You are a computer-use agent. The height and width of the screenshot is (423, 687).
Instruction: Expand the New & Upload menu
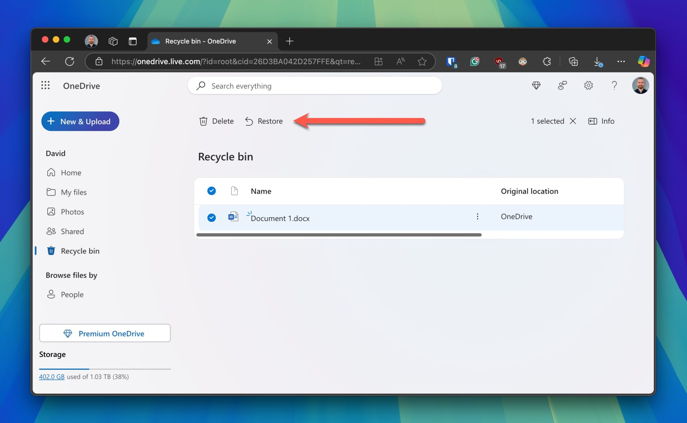[x=80, y=121]
